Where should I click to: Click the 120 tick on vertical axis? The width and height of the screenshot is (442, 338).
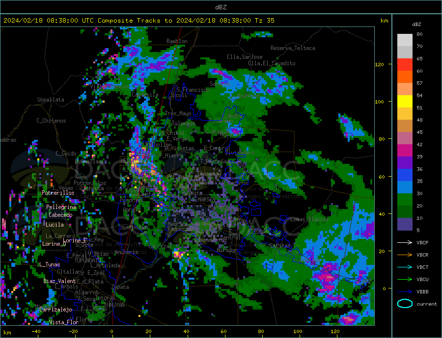coord(380,64)
